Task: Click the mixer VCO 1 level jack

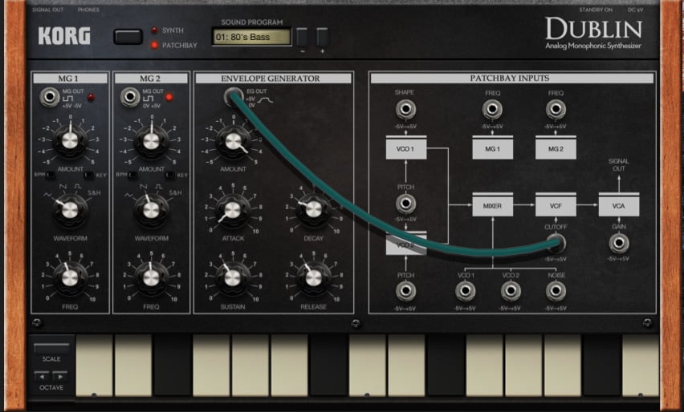Action: (x=465, y=291)
